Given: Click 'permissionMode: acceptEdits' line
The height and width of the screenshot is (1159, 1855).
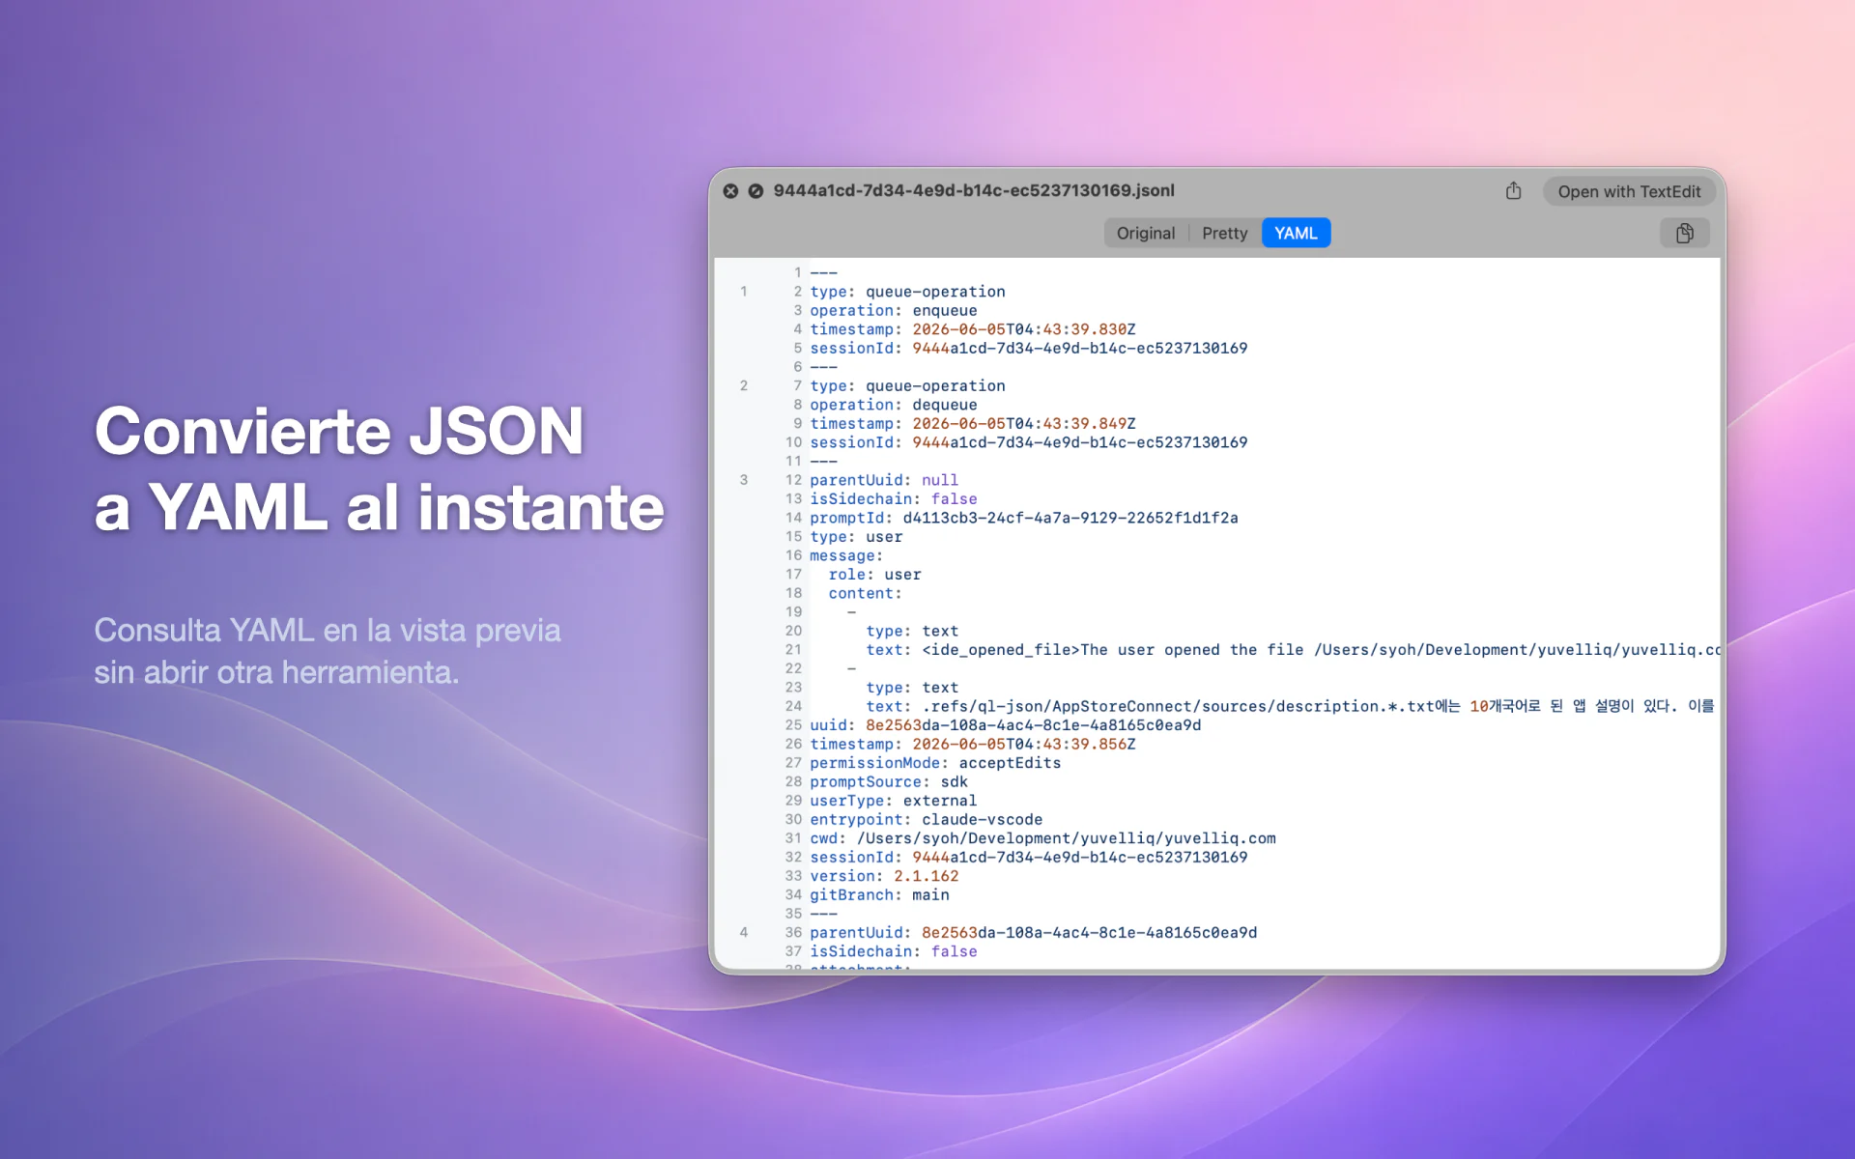Looking at the screenshot, I should pos(935,763).
